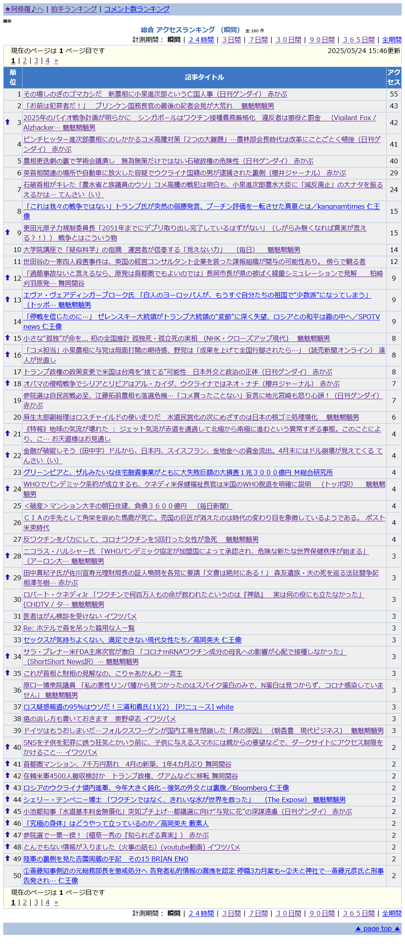This screenshot has height=948, width=405.
Task: Click the top » next-pages link
Action: (x=56, y=60)
